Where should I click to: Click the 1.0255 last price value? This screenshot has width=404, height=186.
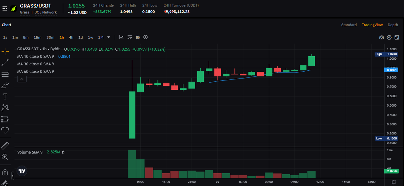(76, 6)
